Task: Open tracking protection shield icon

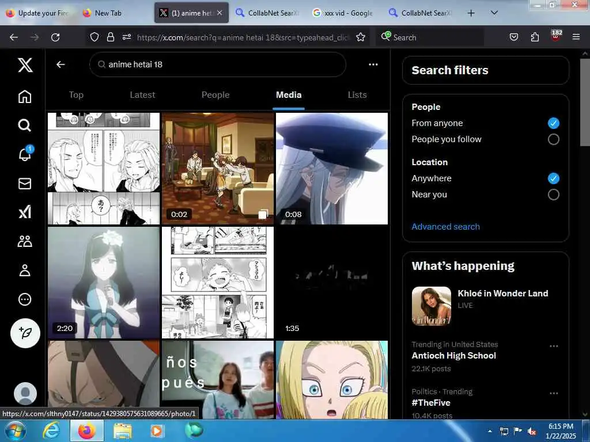Action: [x=94, y=37]
